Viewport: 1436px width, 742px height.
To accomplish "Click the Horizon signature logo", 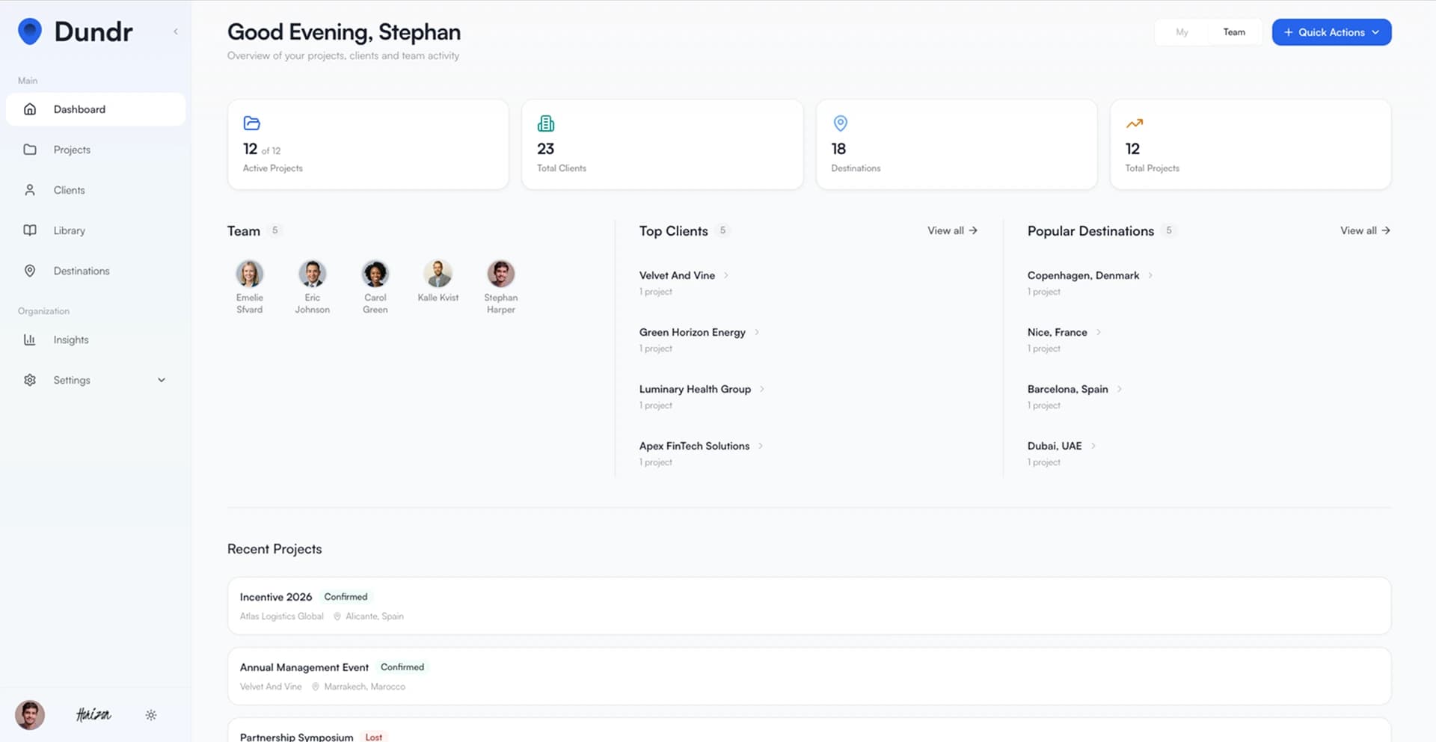I will pyautogui.click(x=93, y=715).
